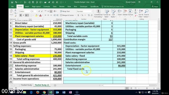This screenshot has height=95, width=169.
Task: Add a new sheet with plus icon
Action: coord(55,85)
